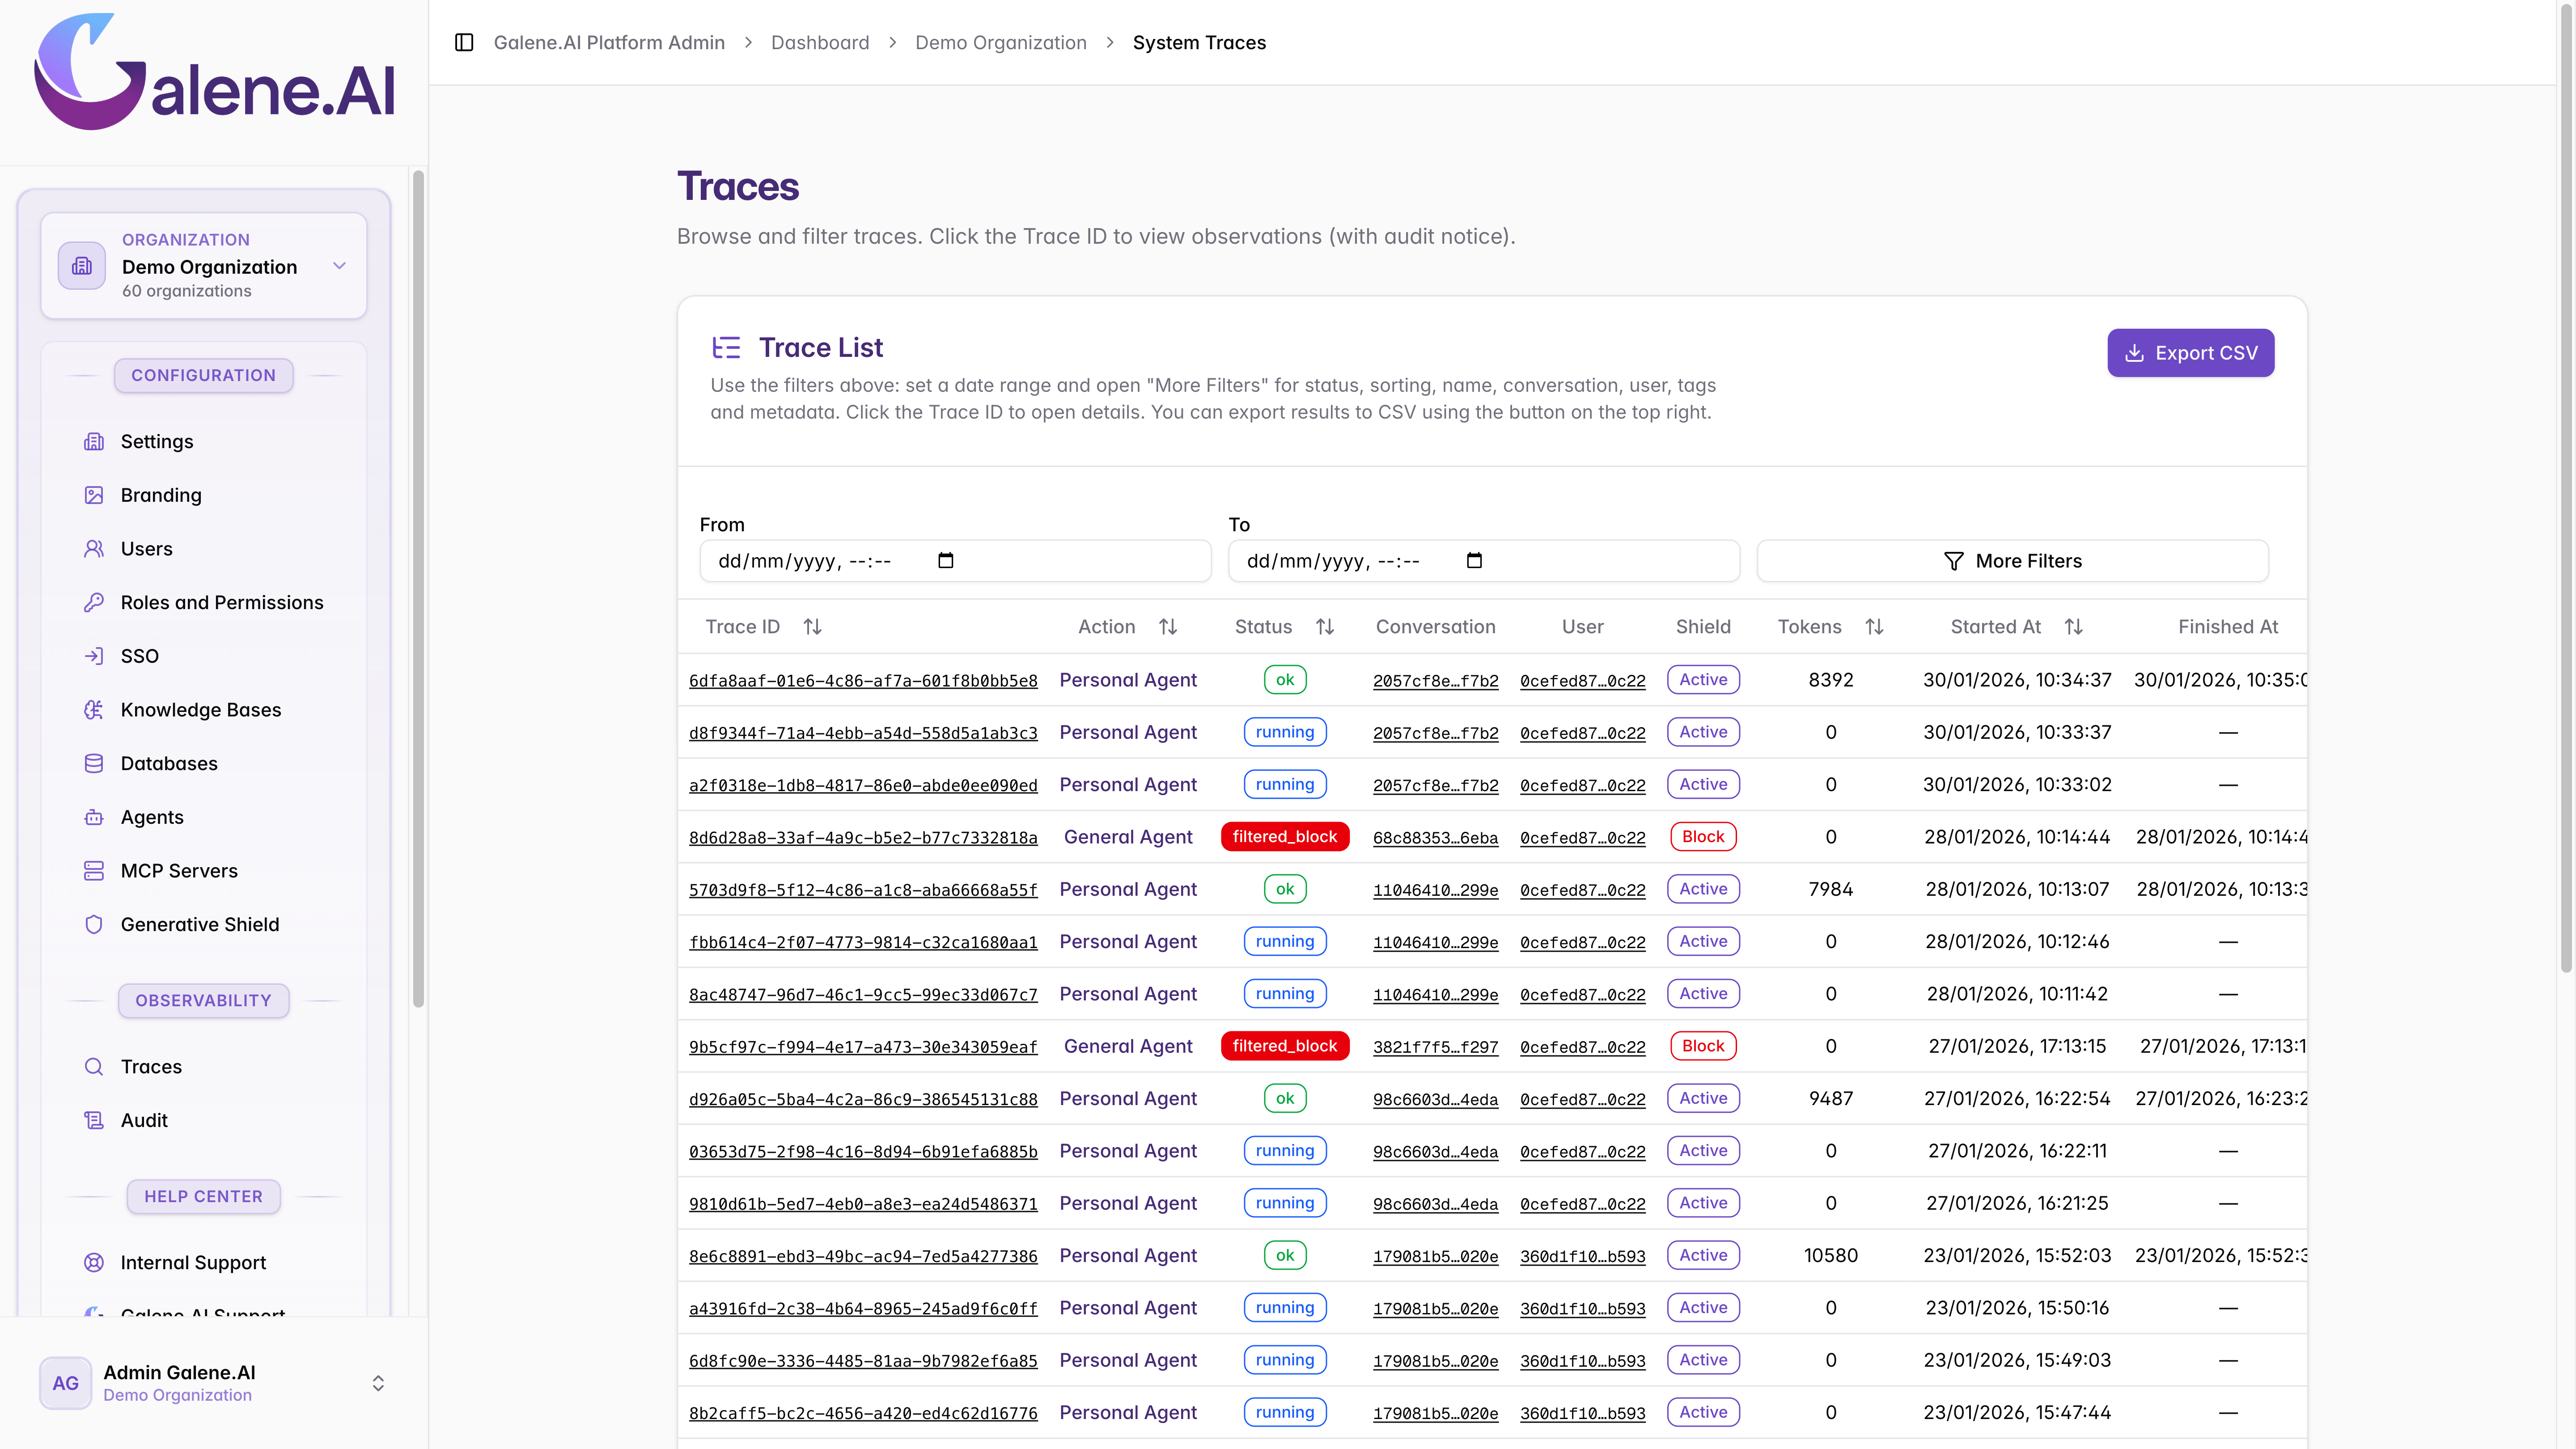
Task: Go to Dashboard breadcrumb
Action: click(820, 42)
